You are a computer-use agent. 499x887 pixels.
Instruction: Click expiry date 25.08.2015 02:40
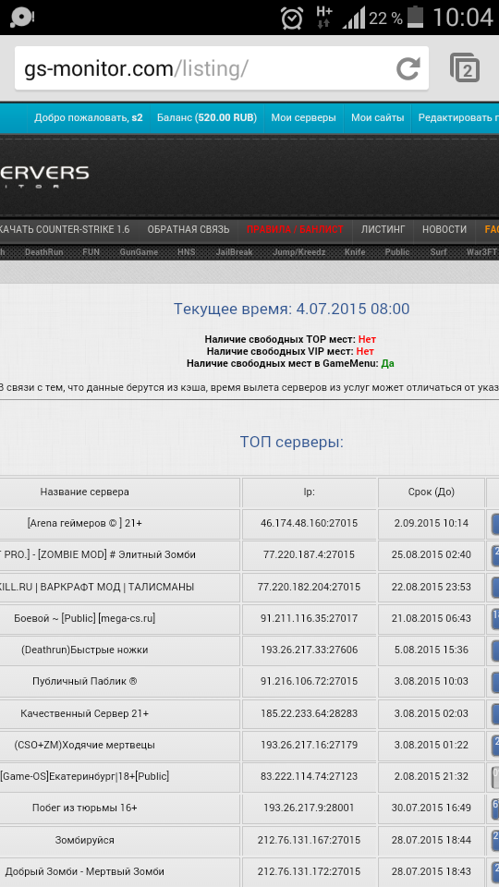click(432, 555)
